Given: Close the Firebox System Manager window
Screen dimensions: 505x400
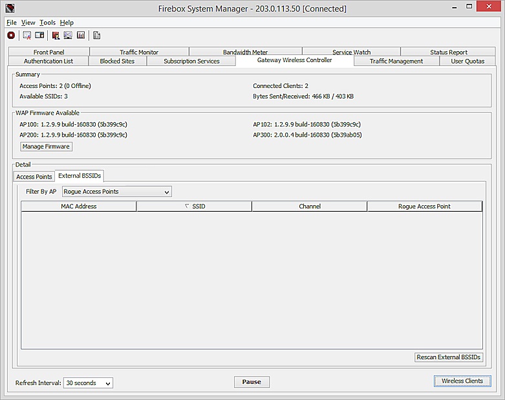Looking at the screenshot, I should [x=489, y=6].
